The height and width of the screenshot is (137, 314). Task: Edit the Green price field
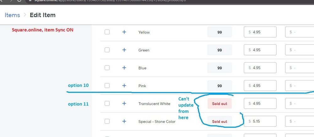260,50
